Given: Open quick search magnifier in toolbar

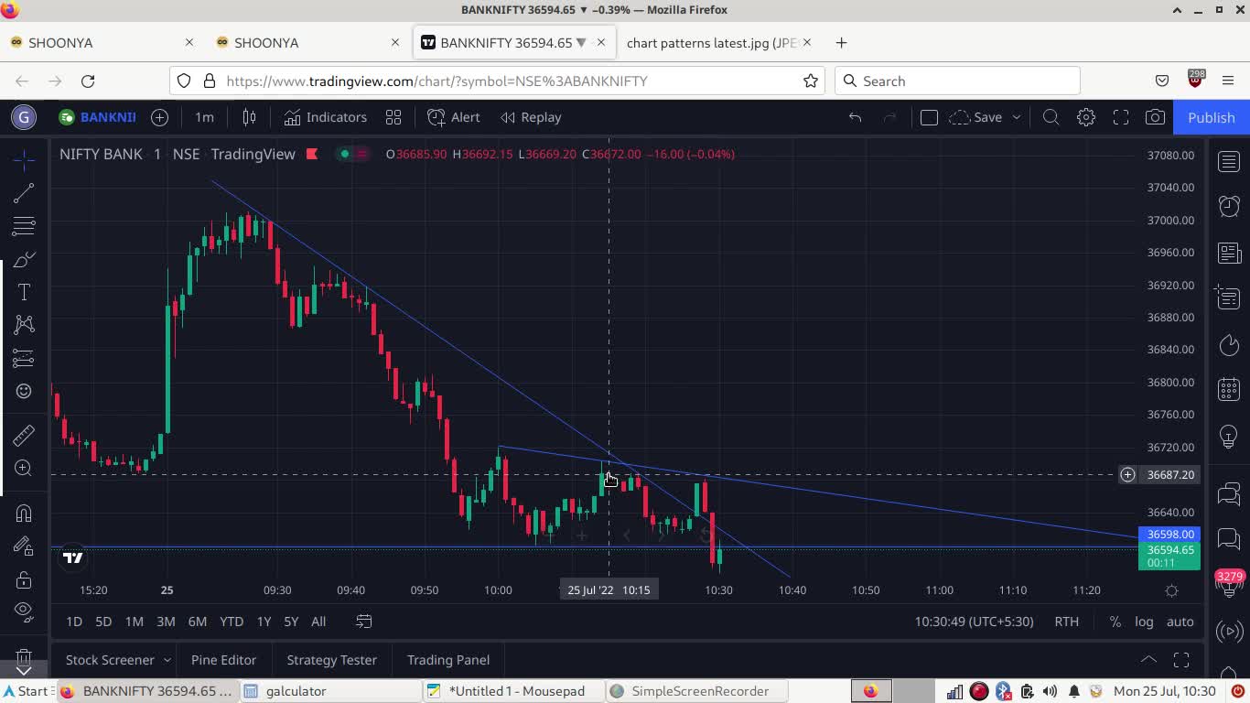Looking at the screenshot, I should (x=1051, y=117).
